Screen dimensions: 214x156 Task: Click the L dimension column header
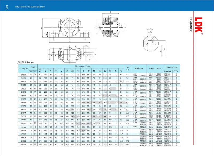[45, 71]
